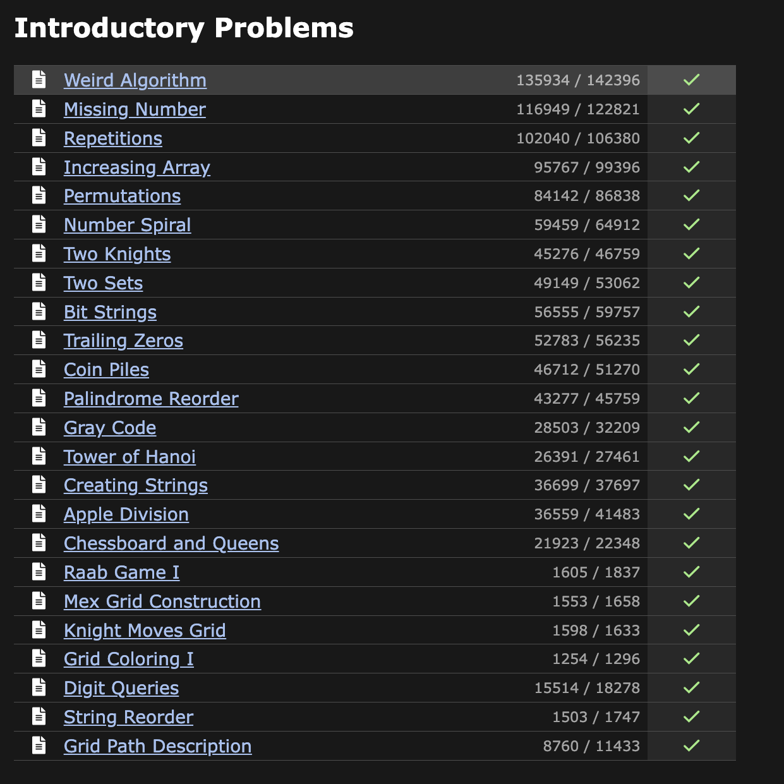
Task: Click the document icon beside Grid Path Description
Action: click(39, 745)
